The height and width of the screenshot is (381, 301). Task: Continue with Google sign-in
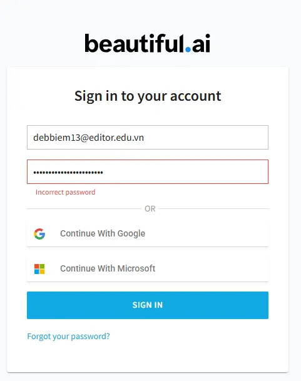pyautogui.click(x=148, y=234)
